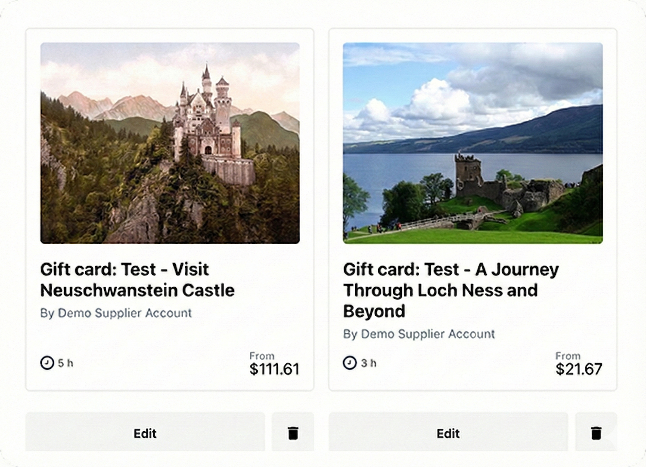Delete the Loch Ness gift card
The width and height of the screenshot is (646, 467).
click(596, 433)
